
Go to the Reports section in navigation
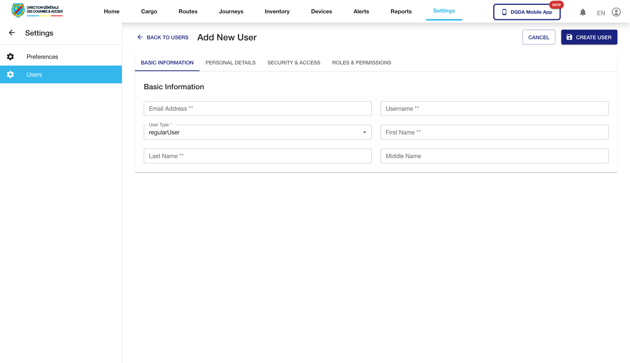(401, 11)
